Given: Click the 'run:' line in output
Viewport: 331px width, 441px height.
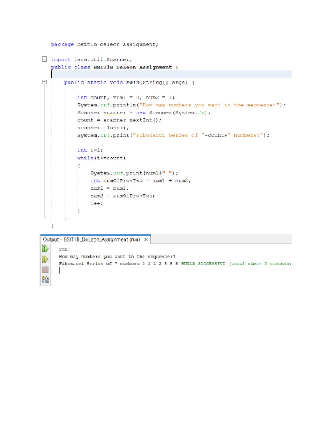Looking at the screenshot, I should click(64, 249).
